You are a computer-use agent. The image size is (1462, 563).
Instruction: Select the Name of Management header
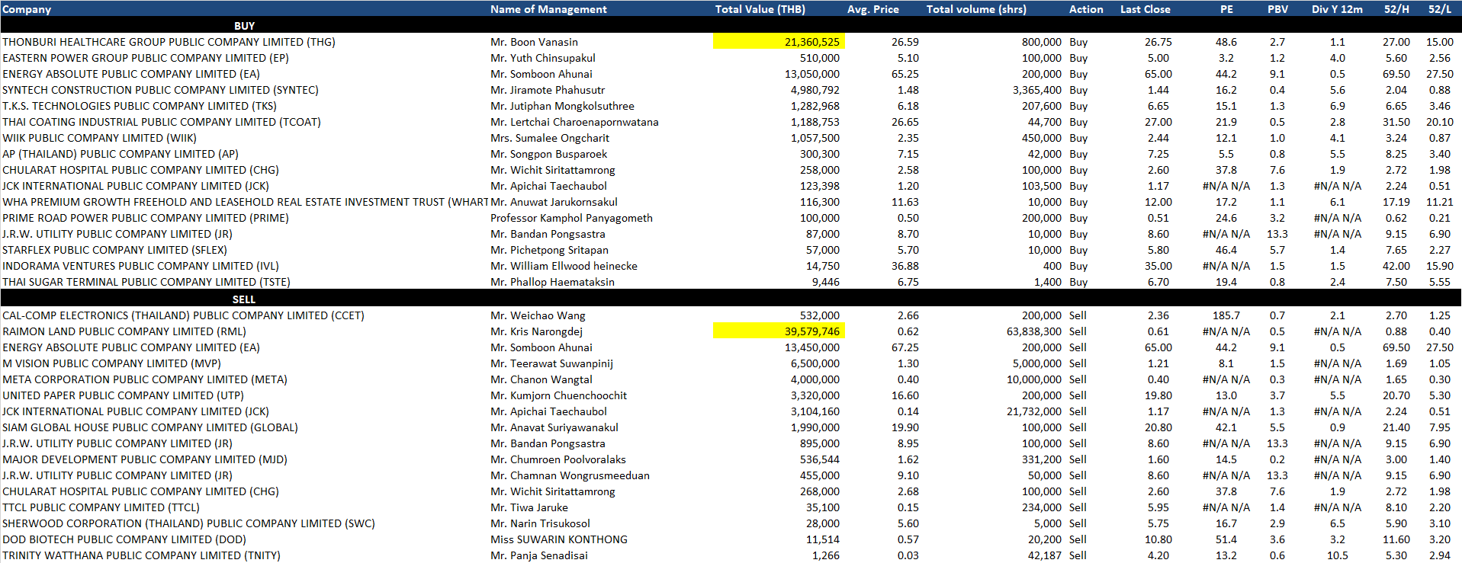[x=548, y=9]
